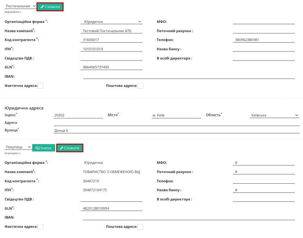Open the Область dropdown showing Київська
The width and height of the screenshot is (303, 238).
point(275,115)
